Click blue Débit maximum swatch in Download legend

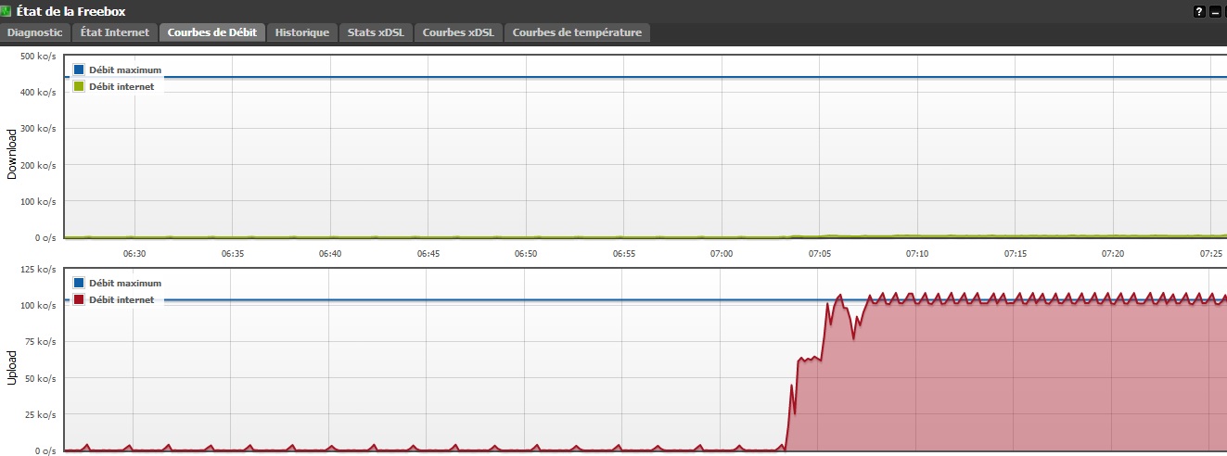79,70
